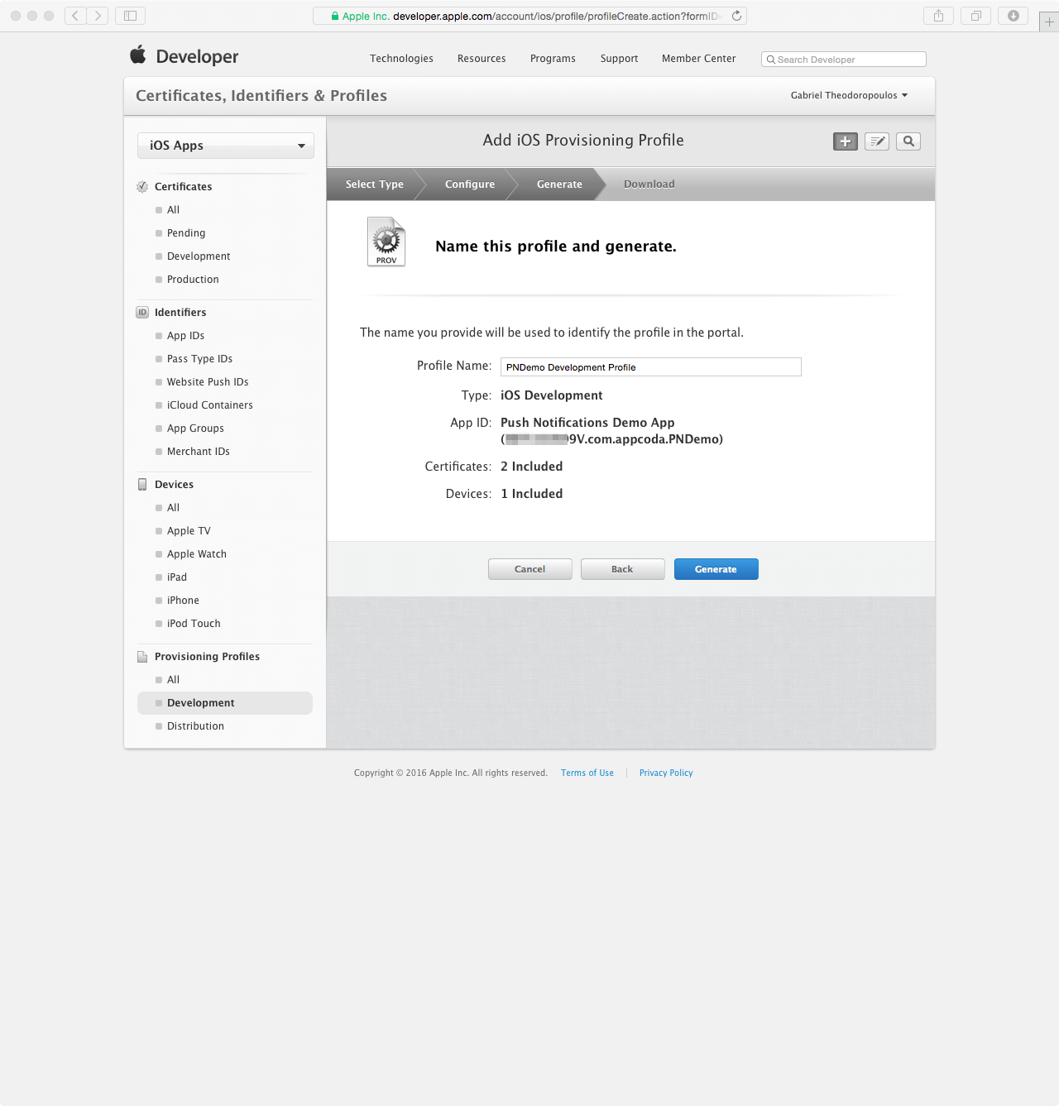
Task: Click the search magnifier icon in header
Action: 908,141
